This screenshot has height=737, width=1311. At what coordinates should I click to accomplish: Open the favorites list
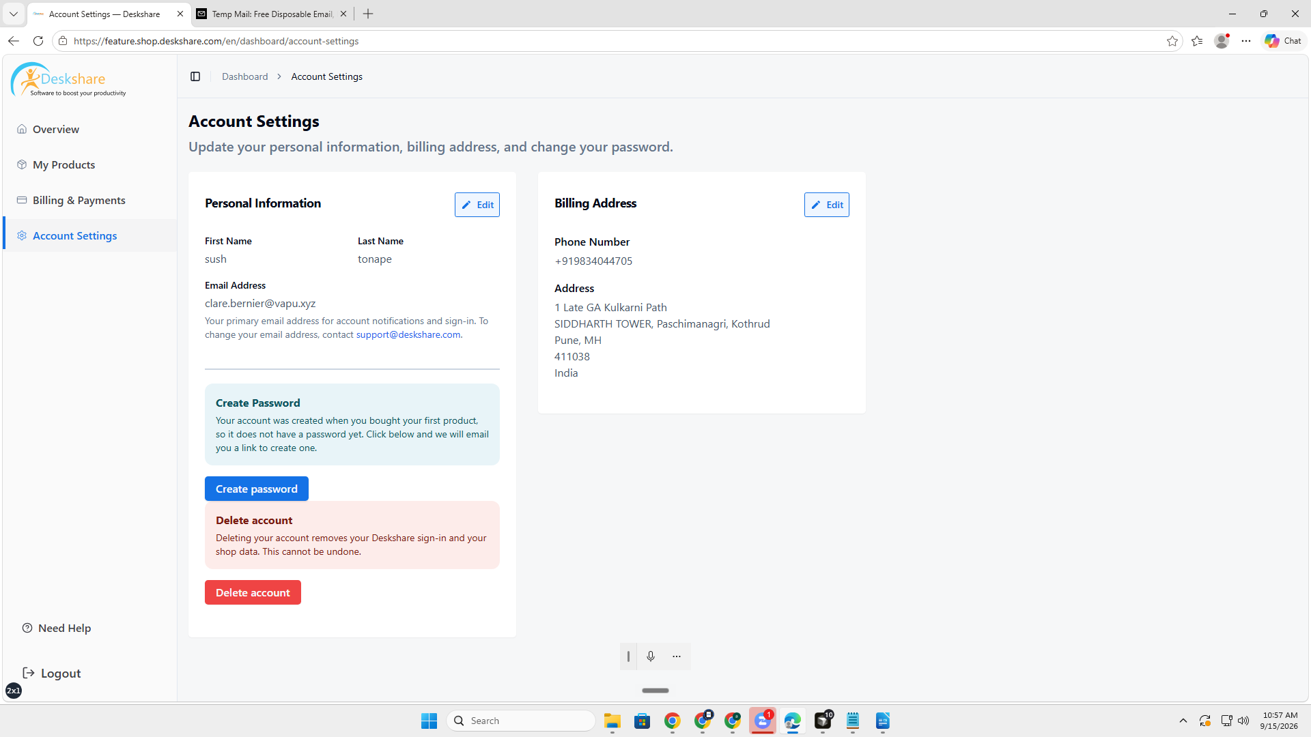point(1197,41)
